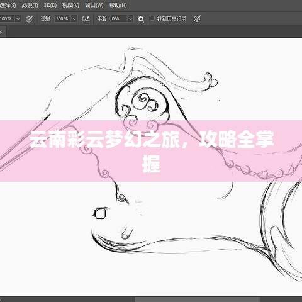Screen dimensions: 302x302
Task: Click the opacity 100% value field
Action: pyautogui.click(x=8, y=19)
